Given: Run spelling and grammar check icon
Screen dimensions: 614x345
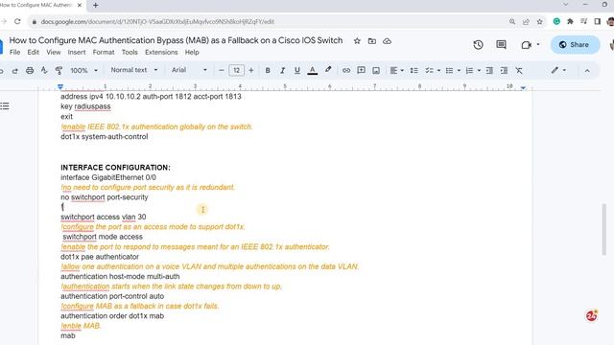Looking at the screenshot, I should coord(44,70).
